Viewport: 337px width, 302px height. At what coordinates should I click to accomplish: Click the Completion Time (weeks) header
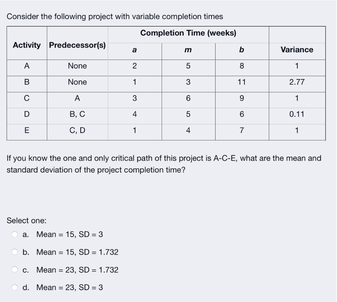[188, 33]
